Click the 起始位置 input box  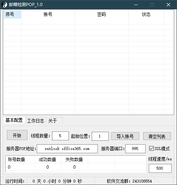tap(100, 136)
